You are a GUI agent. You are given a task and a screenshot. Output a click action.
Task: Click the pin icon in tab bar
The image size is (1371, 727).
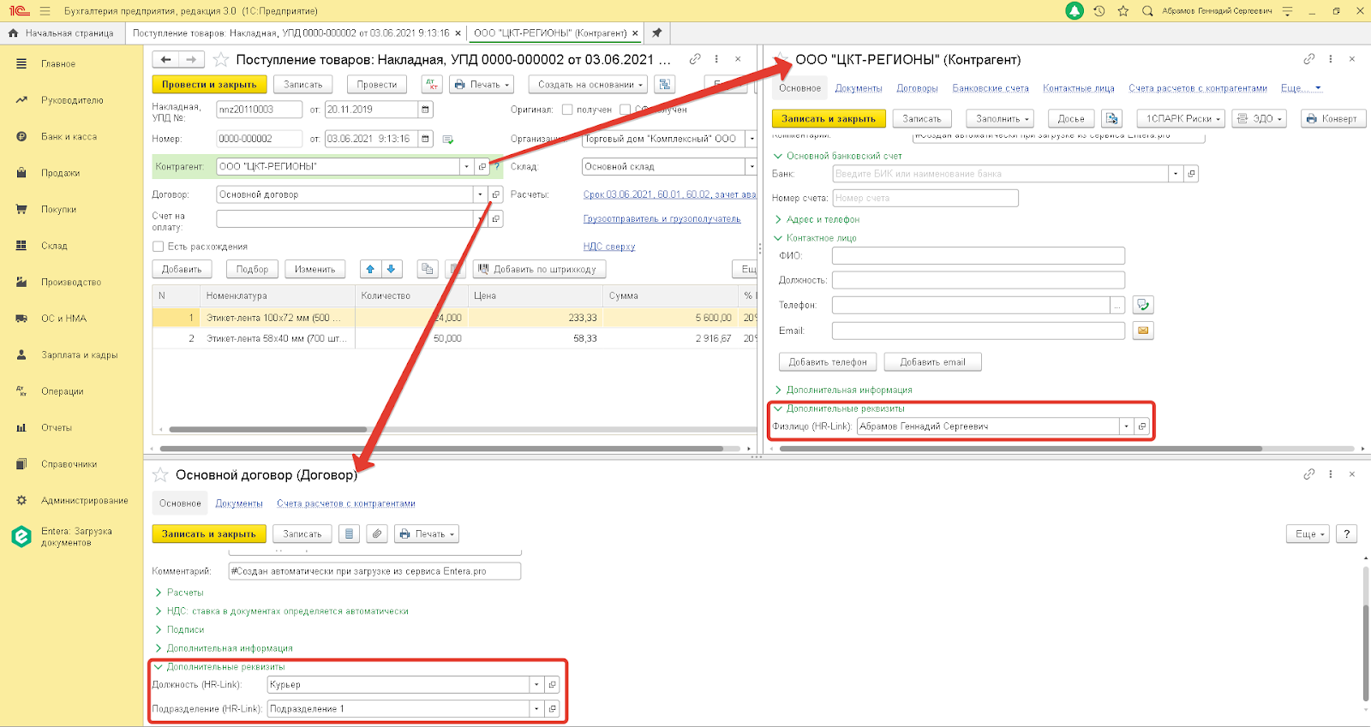[656, 33]
